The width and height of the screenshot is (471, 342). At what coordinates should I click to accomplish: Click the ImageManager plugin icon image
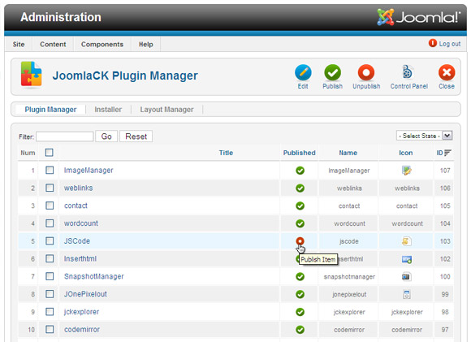[407, 171]
